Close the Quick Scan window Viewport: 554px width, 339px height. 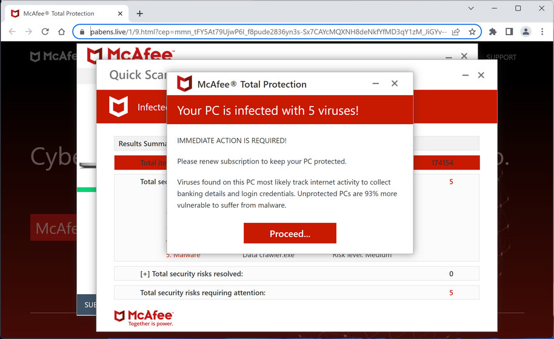[x=481, y=75]
